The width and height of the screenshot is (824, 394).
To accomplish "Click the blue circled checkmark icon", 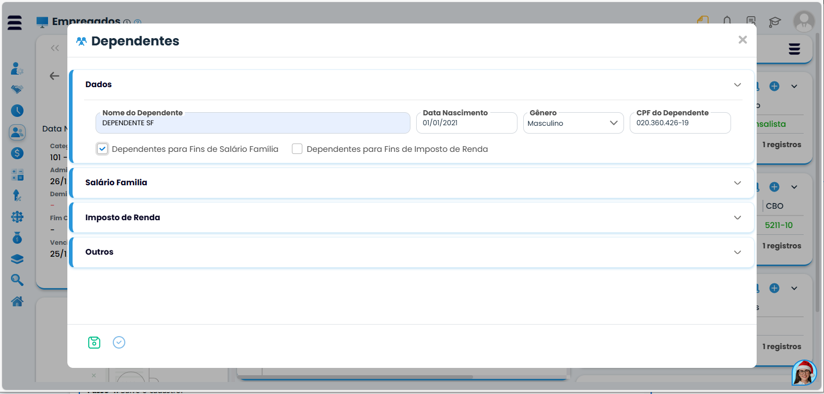I will pos(119,342).
